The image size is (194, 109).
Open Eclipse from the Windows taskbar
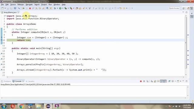48,106
